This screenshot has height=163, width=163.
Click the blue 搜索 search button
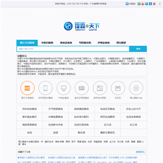coord(138,49)
